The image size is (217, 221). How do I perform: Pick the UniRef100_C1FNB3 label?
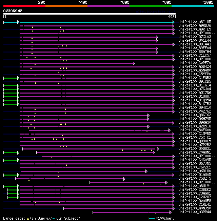click(195, 78)
